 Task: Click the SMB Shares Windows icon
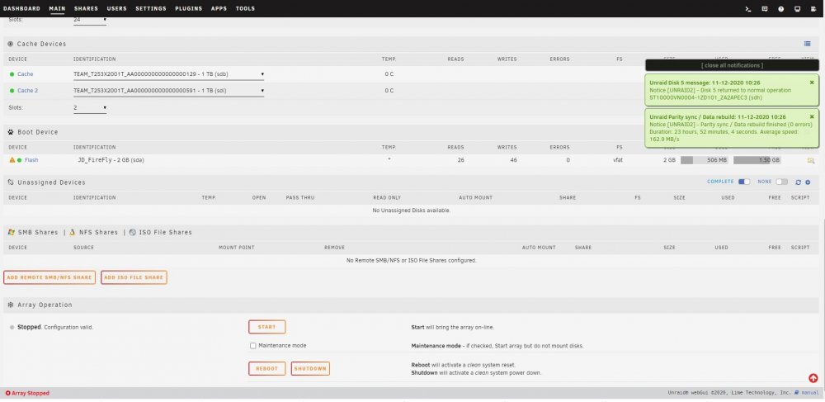11,232
